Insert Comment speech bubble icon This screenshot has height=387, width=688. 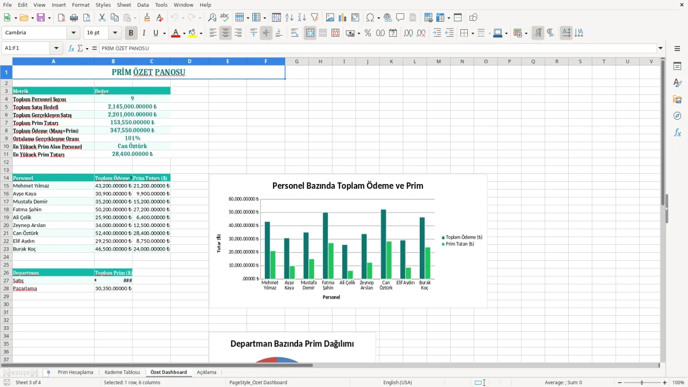click(400, 18)
